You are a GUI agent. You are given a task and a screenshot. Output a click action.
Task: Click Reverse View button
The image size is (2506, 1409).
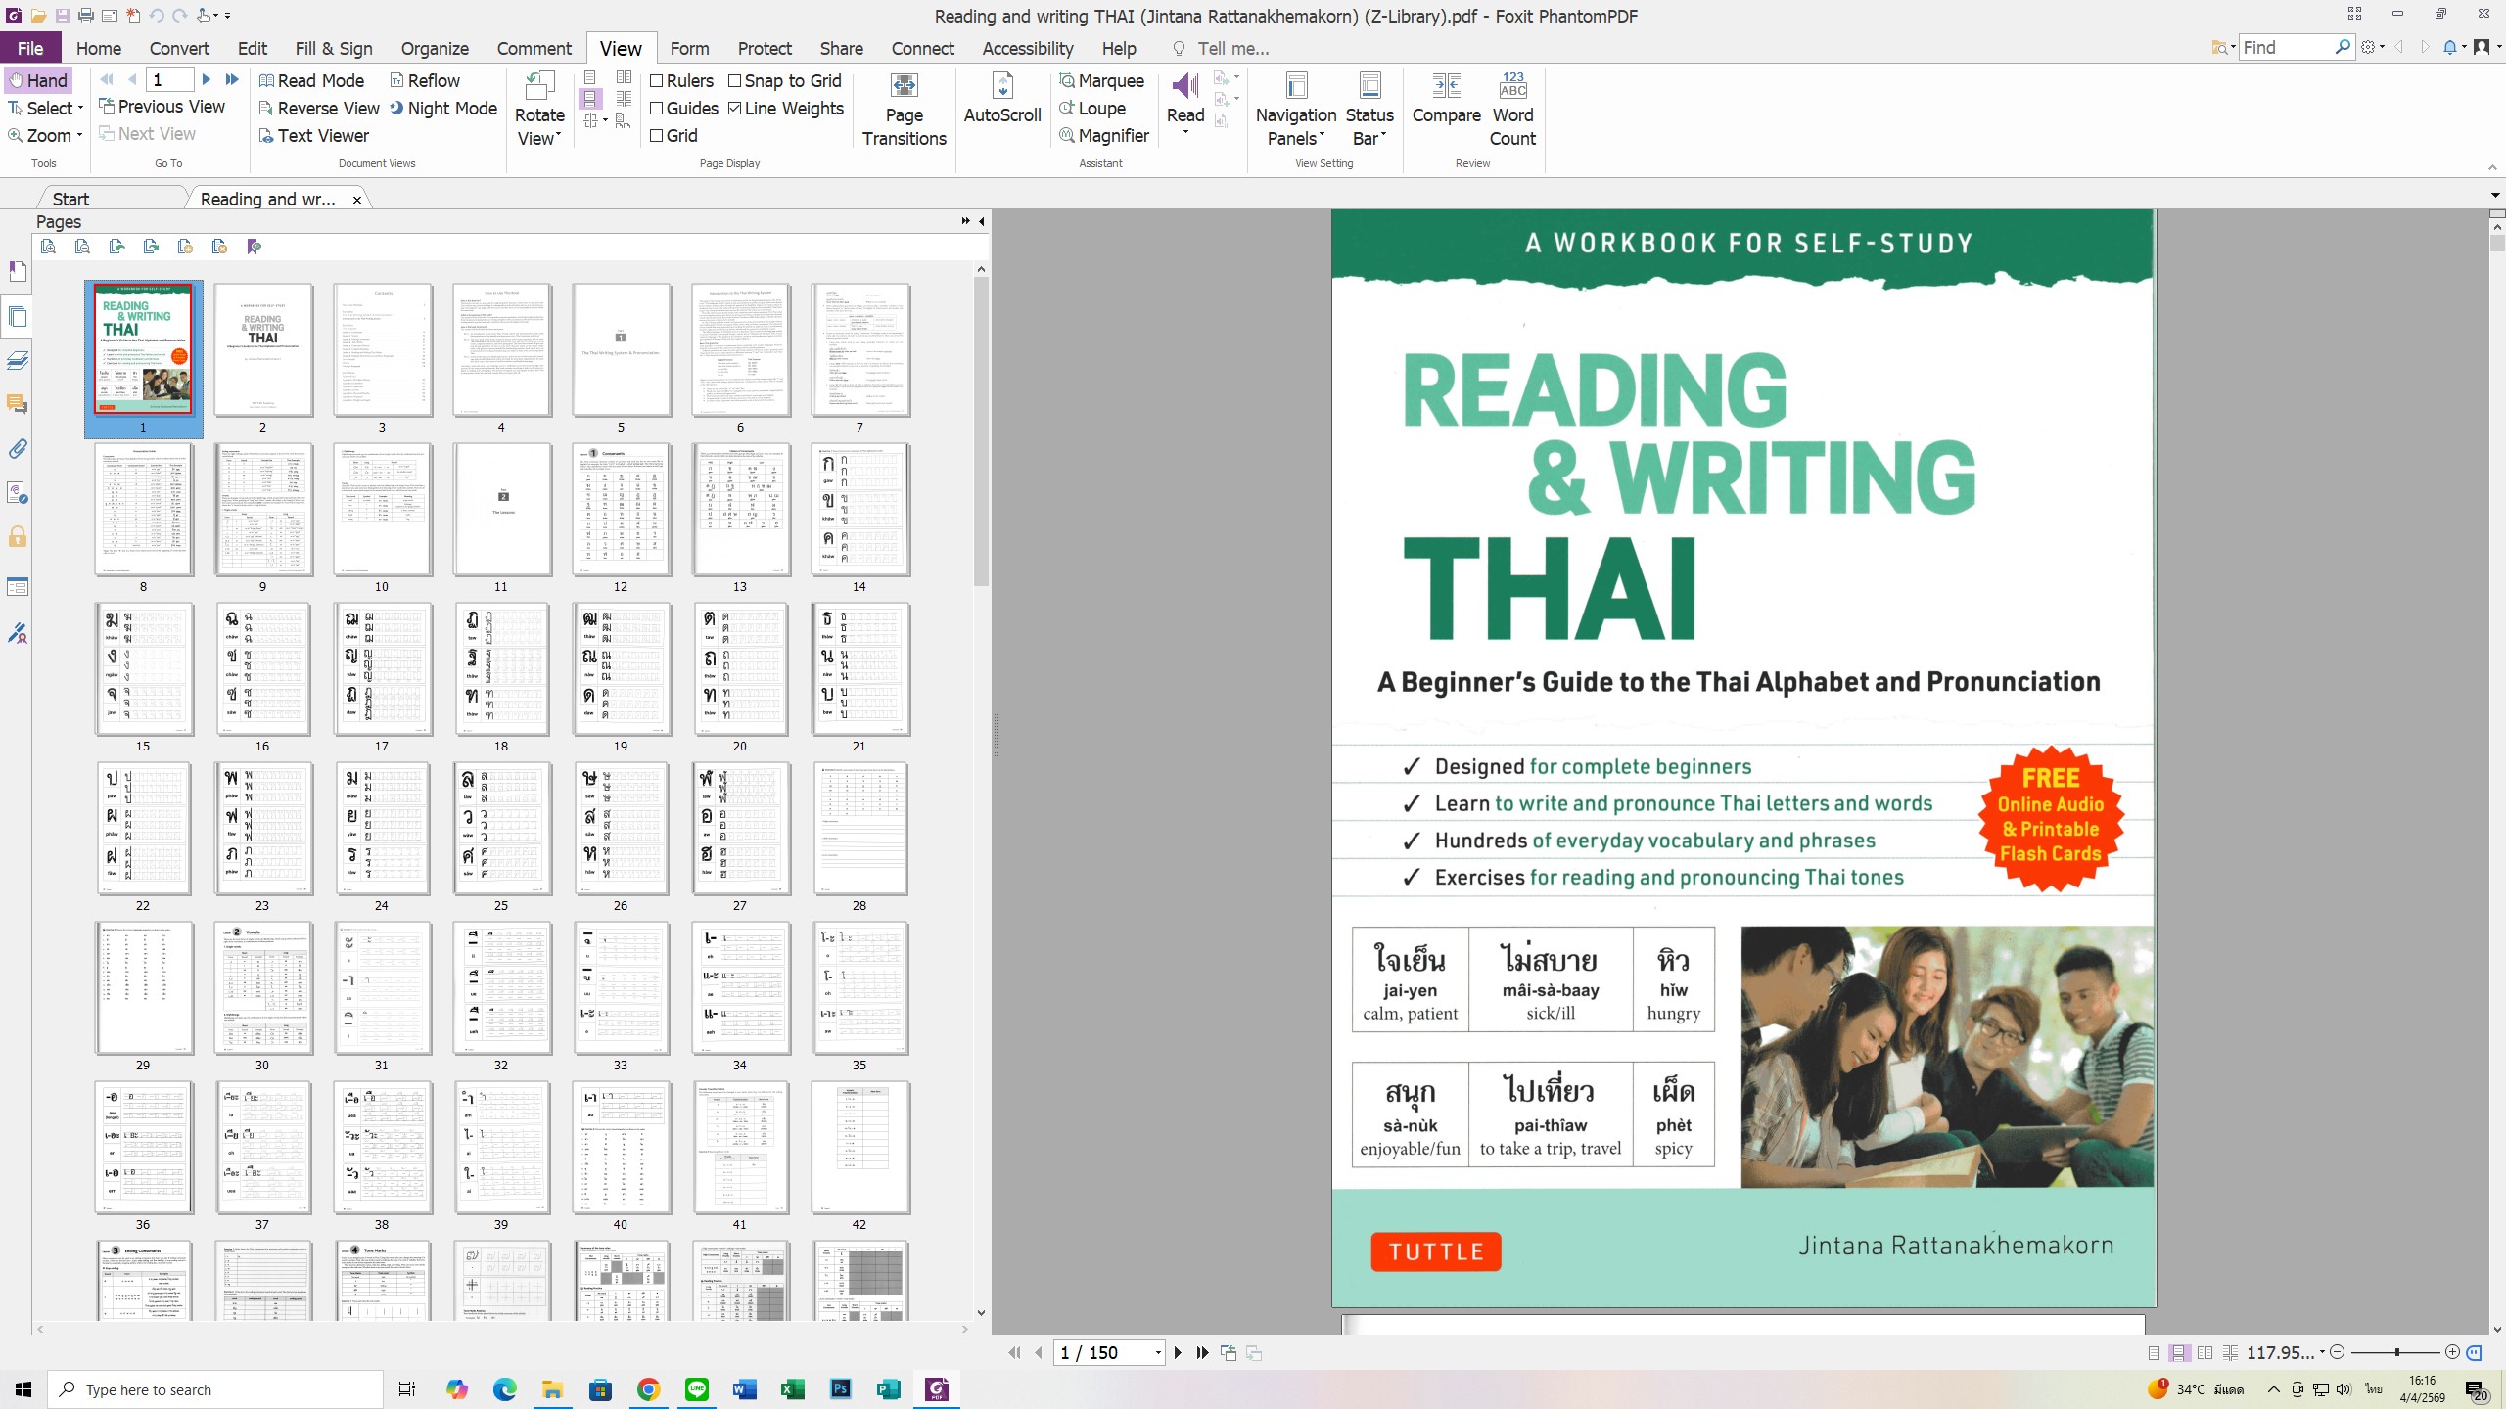click(319, 108)
